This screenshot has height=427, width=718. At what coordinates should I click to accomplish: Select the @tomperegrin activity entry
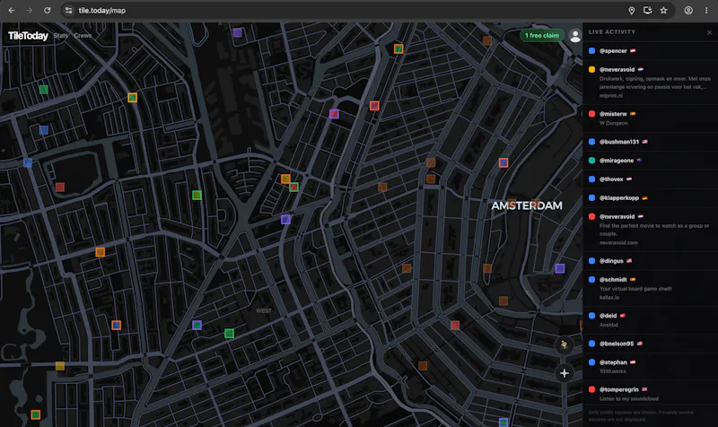[x=650, y=394]
